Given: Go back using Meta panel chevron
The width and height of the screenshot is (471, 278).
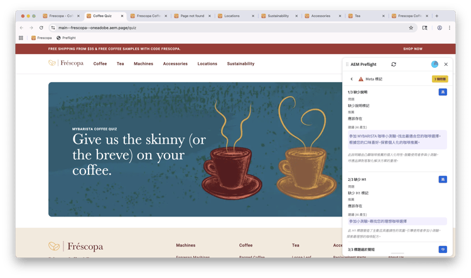Looking at the screenshot, I should coord(352,79).
